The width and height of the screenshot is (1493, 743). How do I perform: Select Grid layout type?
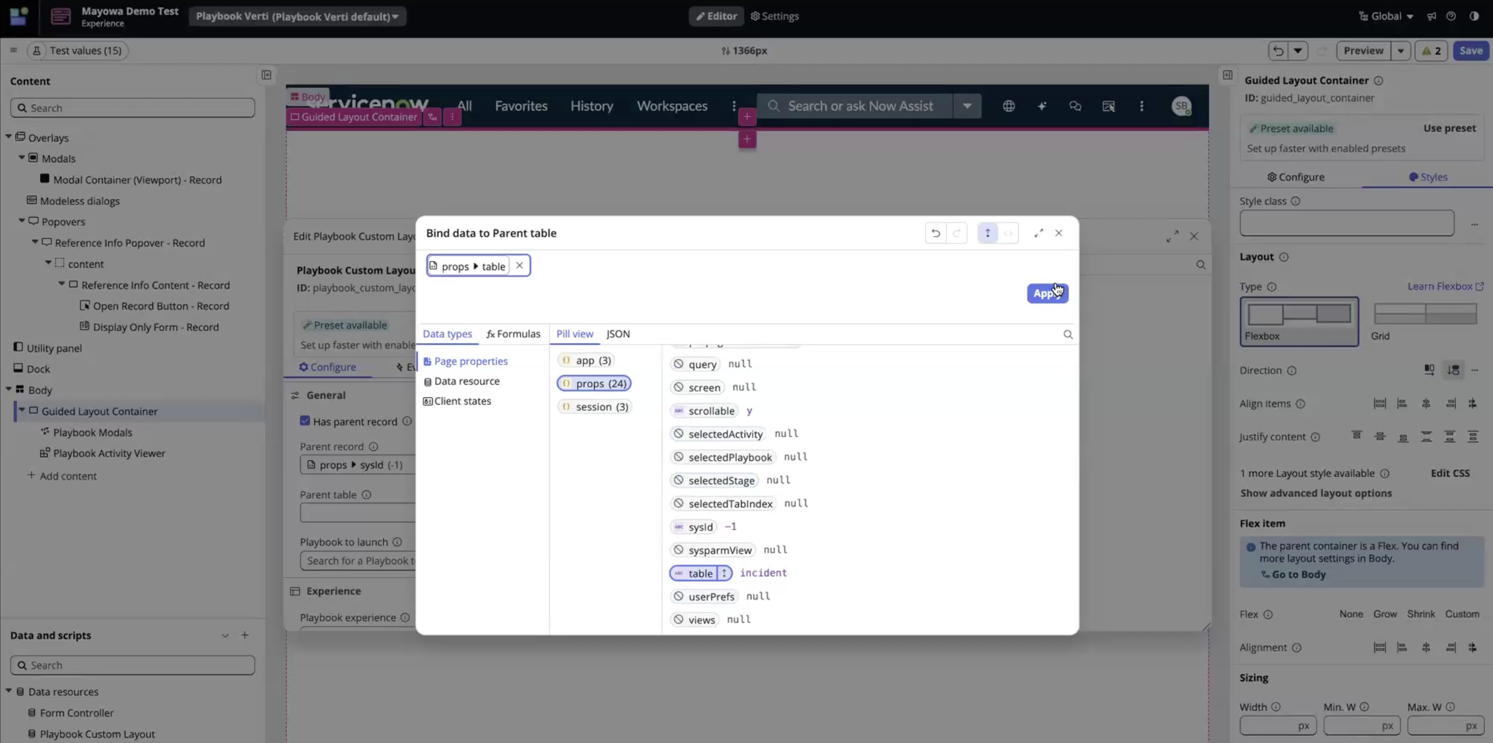click(x=1425, y=322)
